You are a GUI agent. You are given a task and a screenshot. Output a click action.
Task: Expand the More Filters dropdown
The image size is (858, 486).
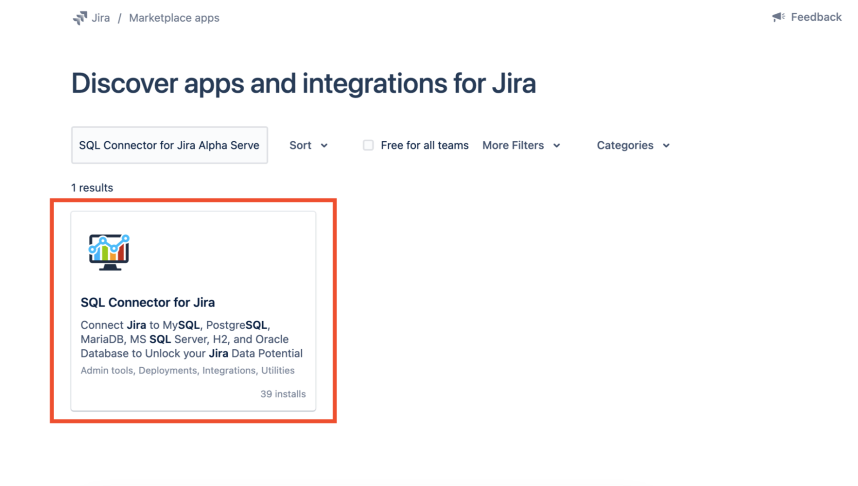tap(521, 145)
